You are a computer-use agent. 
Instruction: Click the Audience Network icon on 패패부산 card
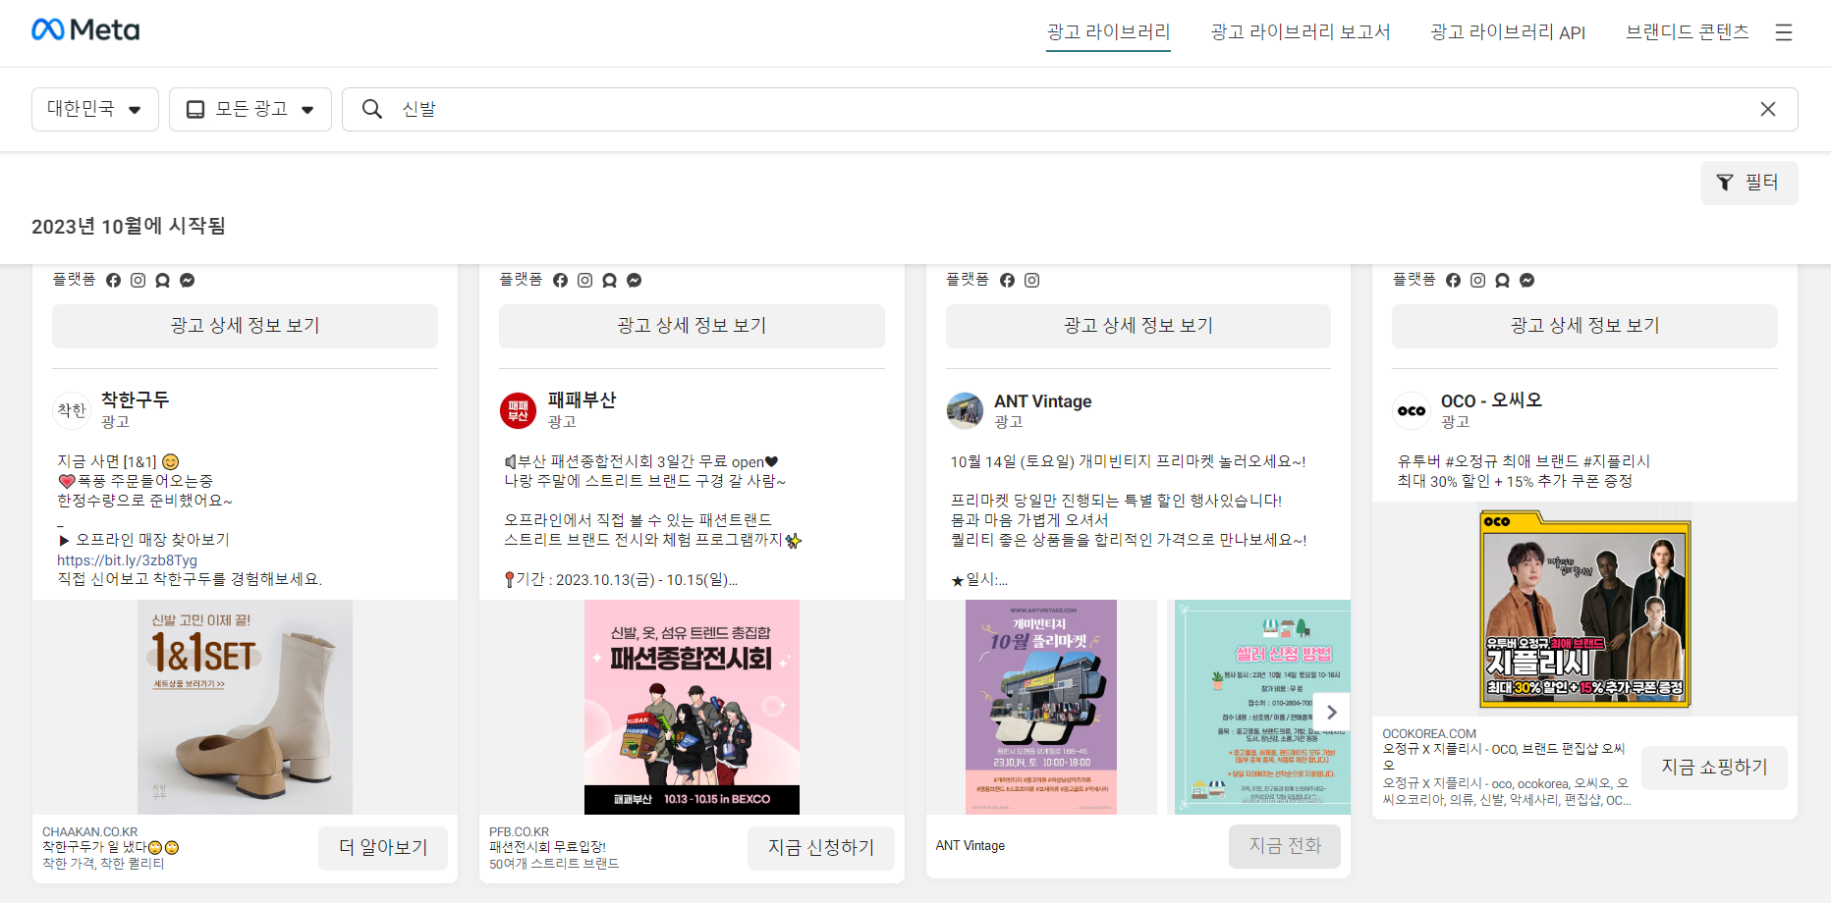click(x=610, y=281)
